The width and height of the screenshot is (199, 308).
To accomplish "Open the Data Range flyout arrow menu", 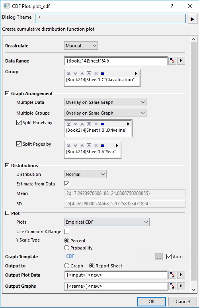I will (181, 61).
